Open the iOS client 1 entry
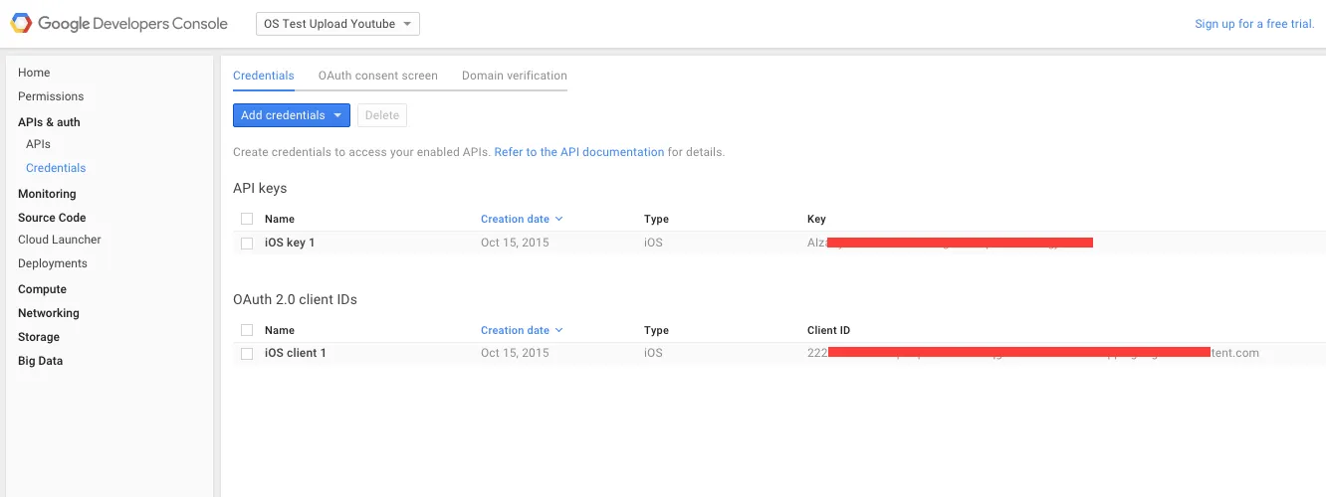This screenshot has height=497, width=1326. click(x=296, y=353)
